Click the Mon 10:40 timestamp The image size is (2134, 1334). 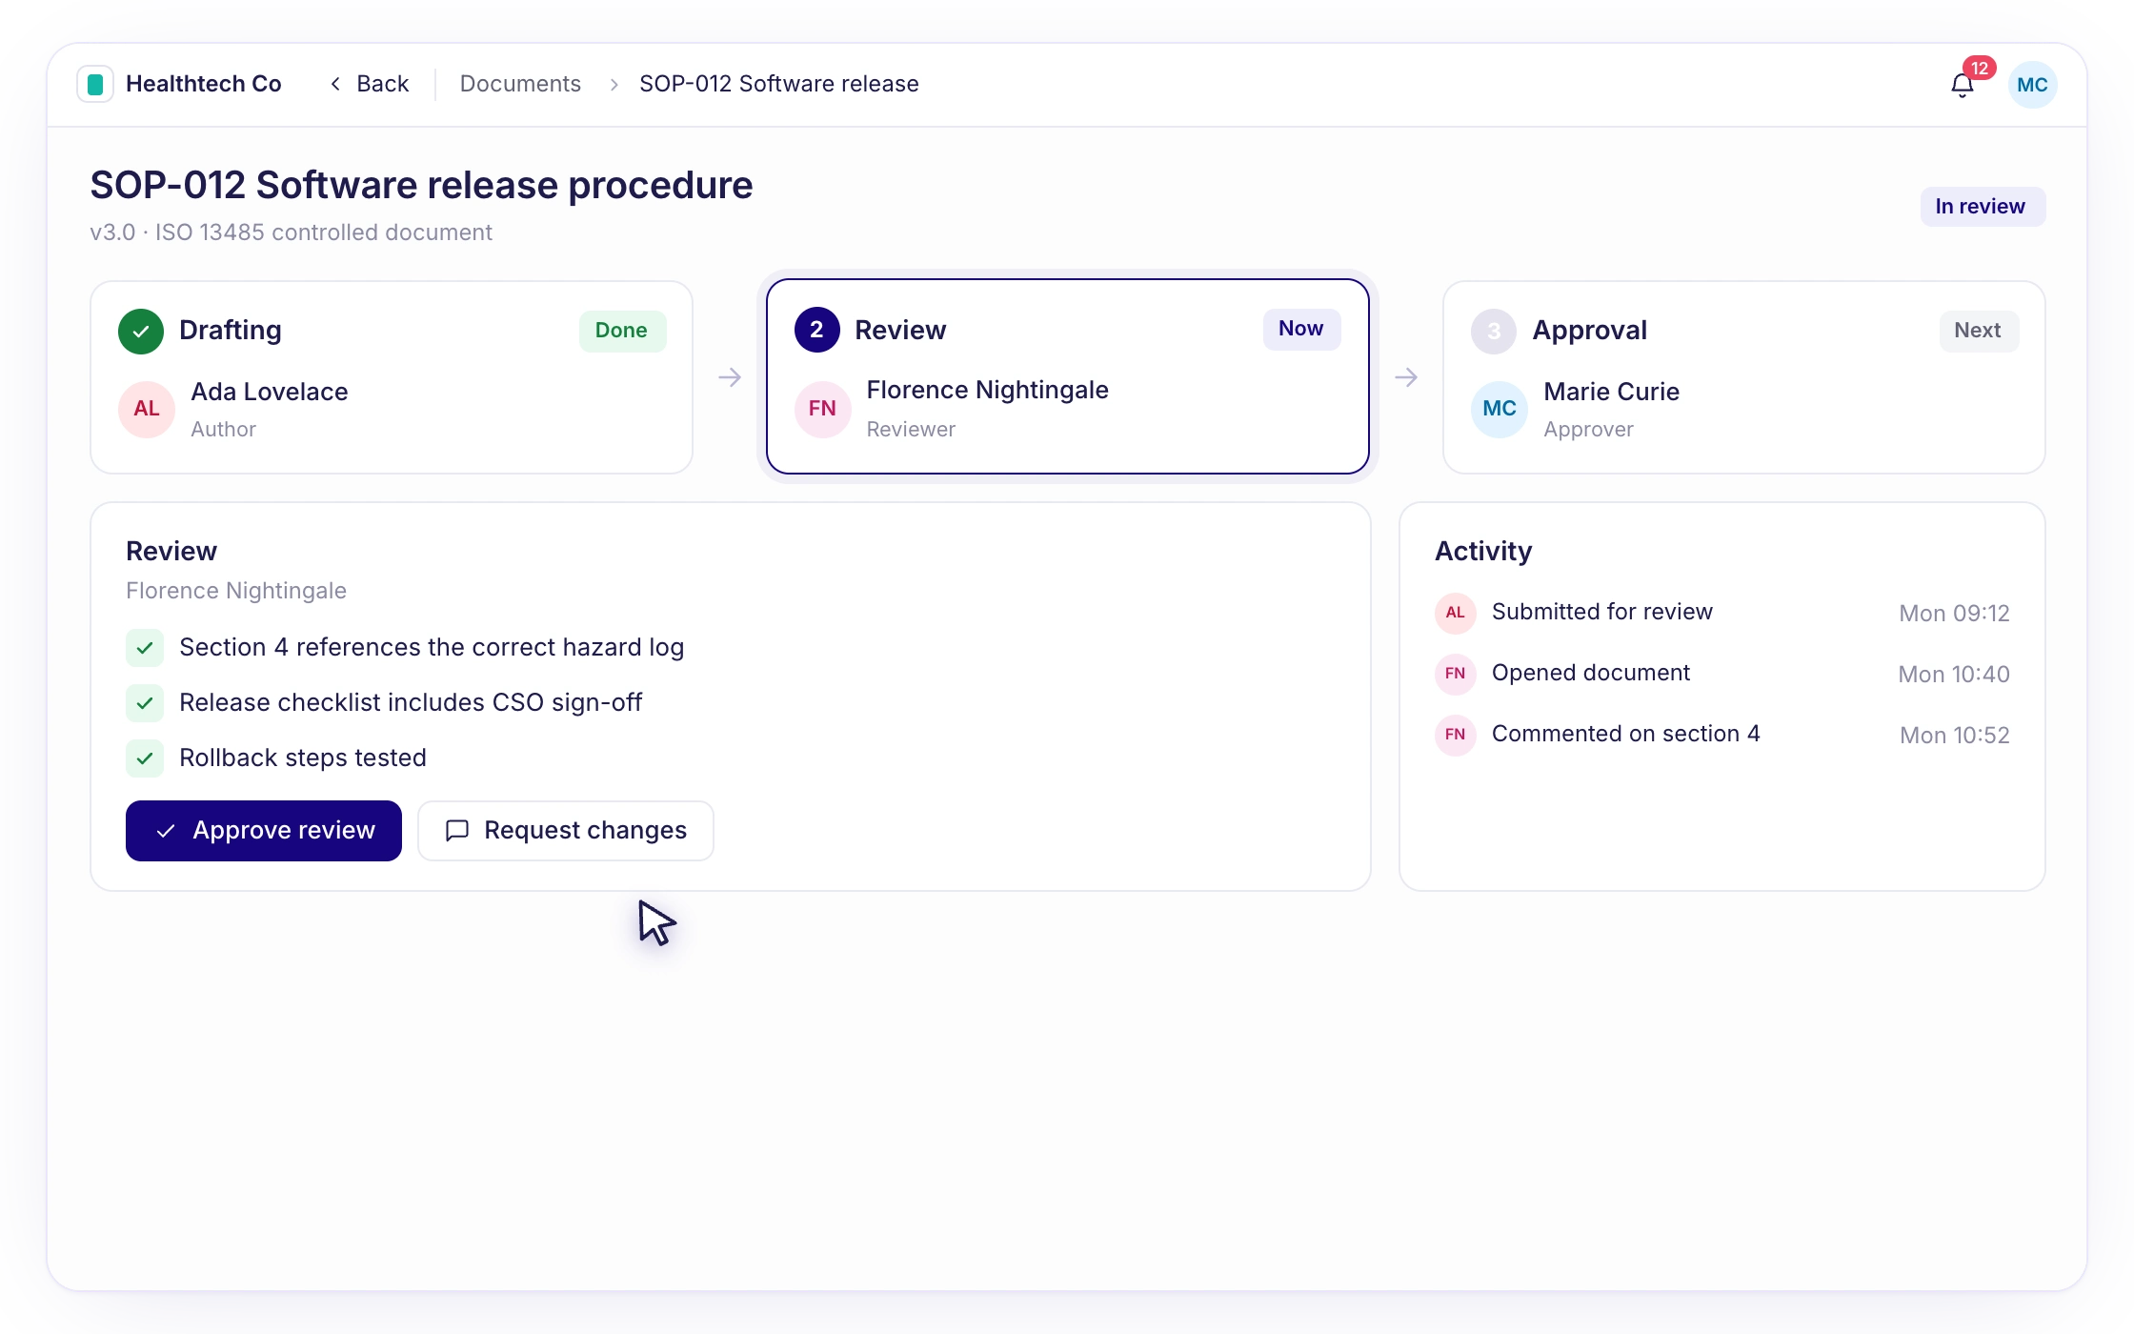(x=1954, y=675)
